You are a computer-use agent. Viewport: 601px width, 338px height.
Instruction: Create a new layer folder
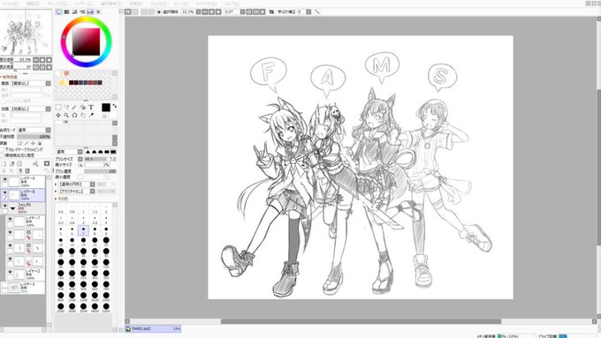click(19, 164)
